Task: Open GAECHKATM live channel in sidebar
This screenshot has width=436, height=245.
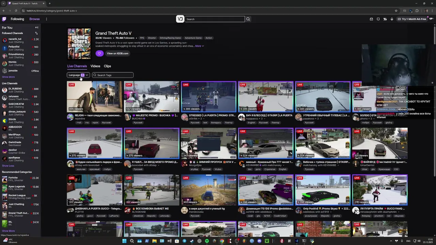Action: [x=20, y=105]
